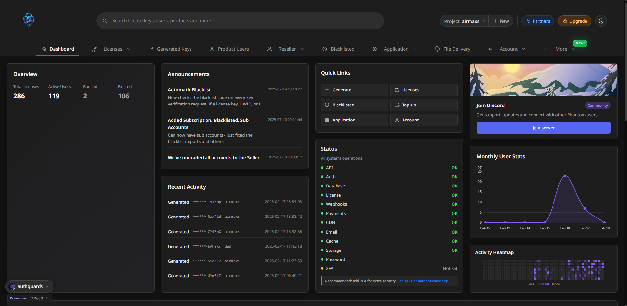The height and width of the screenshot is (306, 627).
Task: Open the authguards account menu chevron
Action: [x=48, y=286]
